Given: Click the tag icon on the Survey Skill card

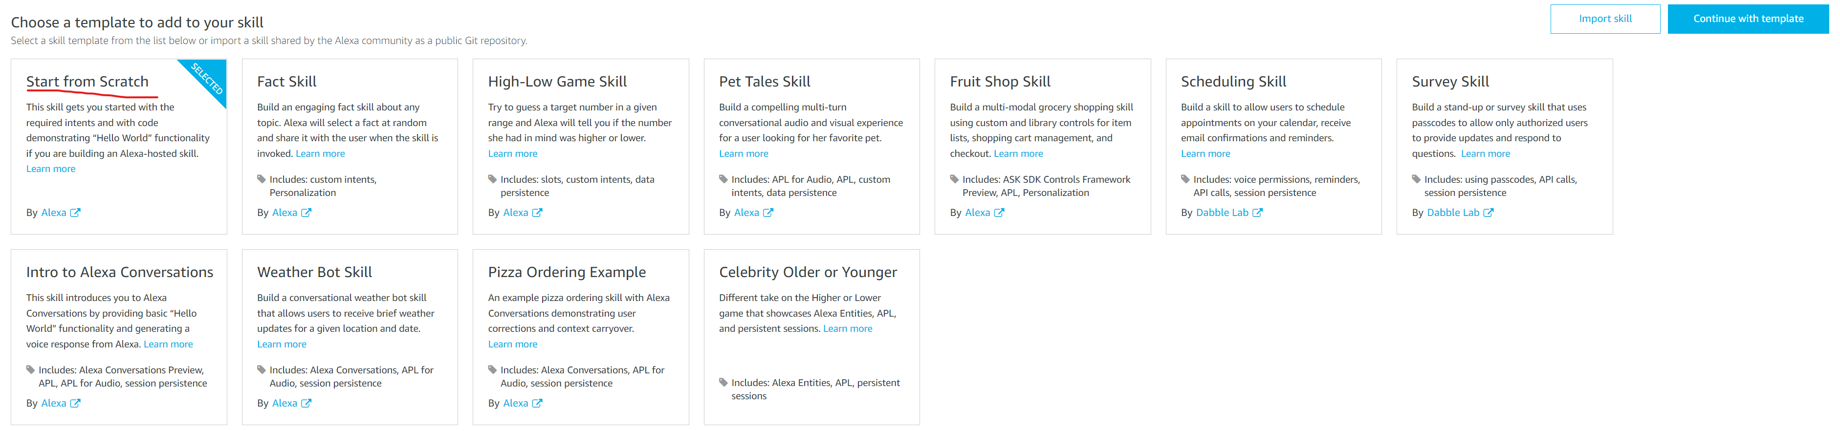Looking at the screenshot, I should (x=1416, y=179).
